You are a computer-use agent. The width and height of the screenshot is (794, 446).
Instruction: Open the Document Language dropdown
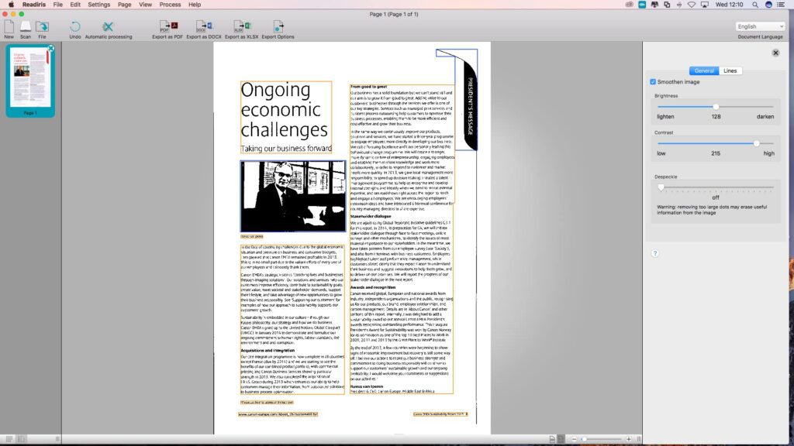(760, 26)
